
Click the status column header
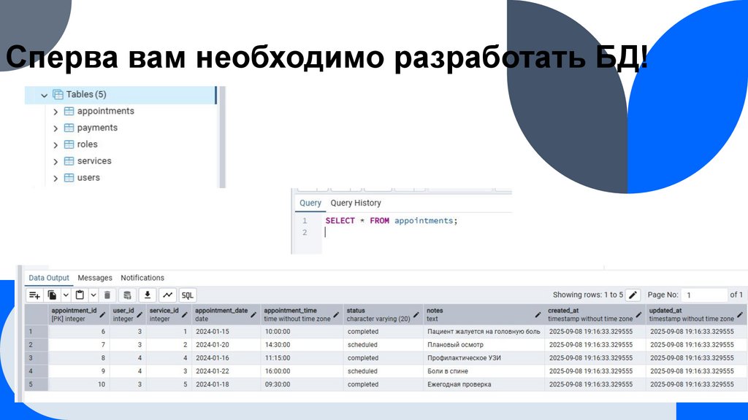pyautogui.click(x=383, y=315)
